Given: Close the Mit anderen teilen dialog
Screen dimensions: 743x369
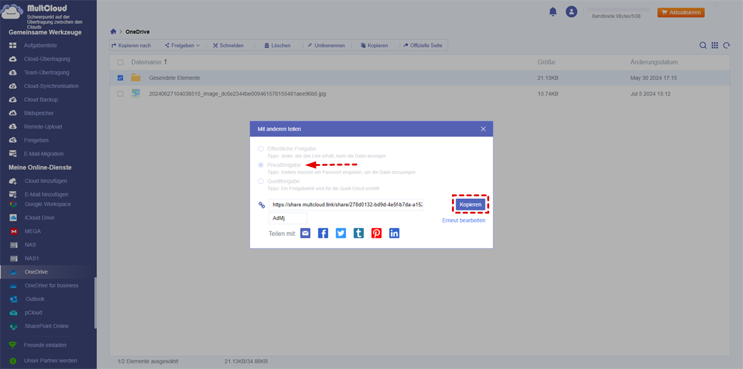Looking at the screenshot, I should coord(484,129).
